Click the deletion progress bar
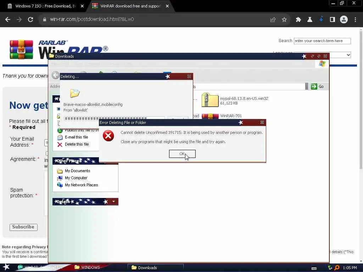 [x=115, y=118]
